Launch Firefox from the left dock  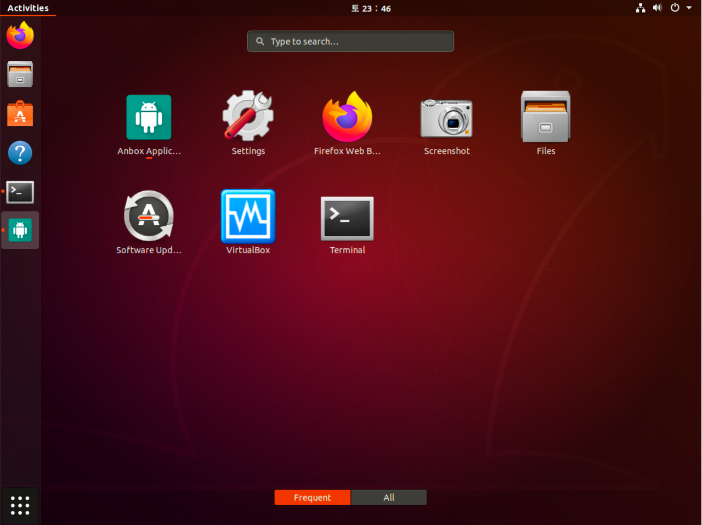[20, 35]
